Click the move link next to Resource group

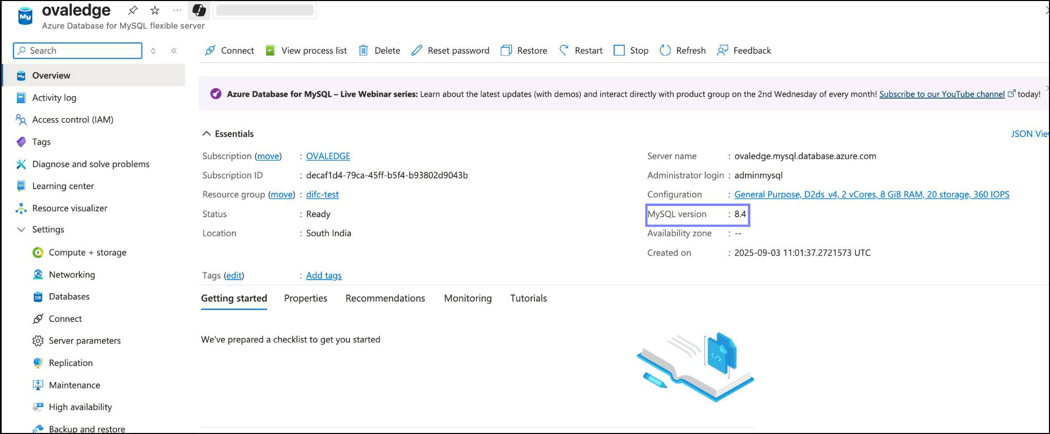click(282, 194)
